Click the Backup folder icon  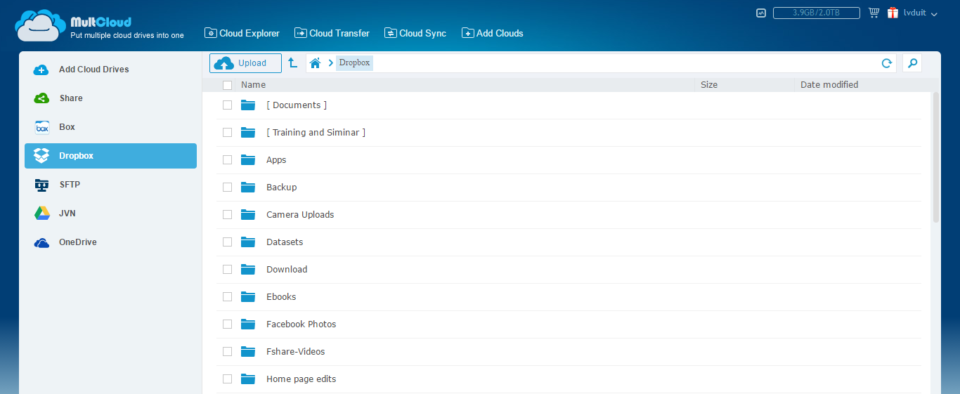point(248,187)
